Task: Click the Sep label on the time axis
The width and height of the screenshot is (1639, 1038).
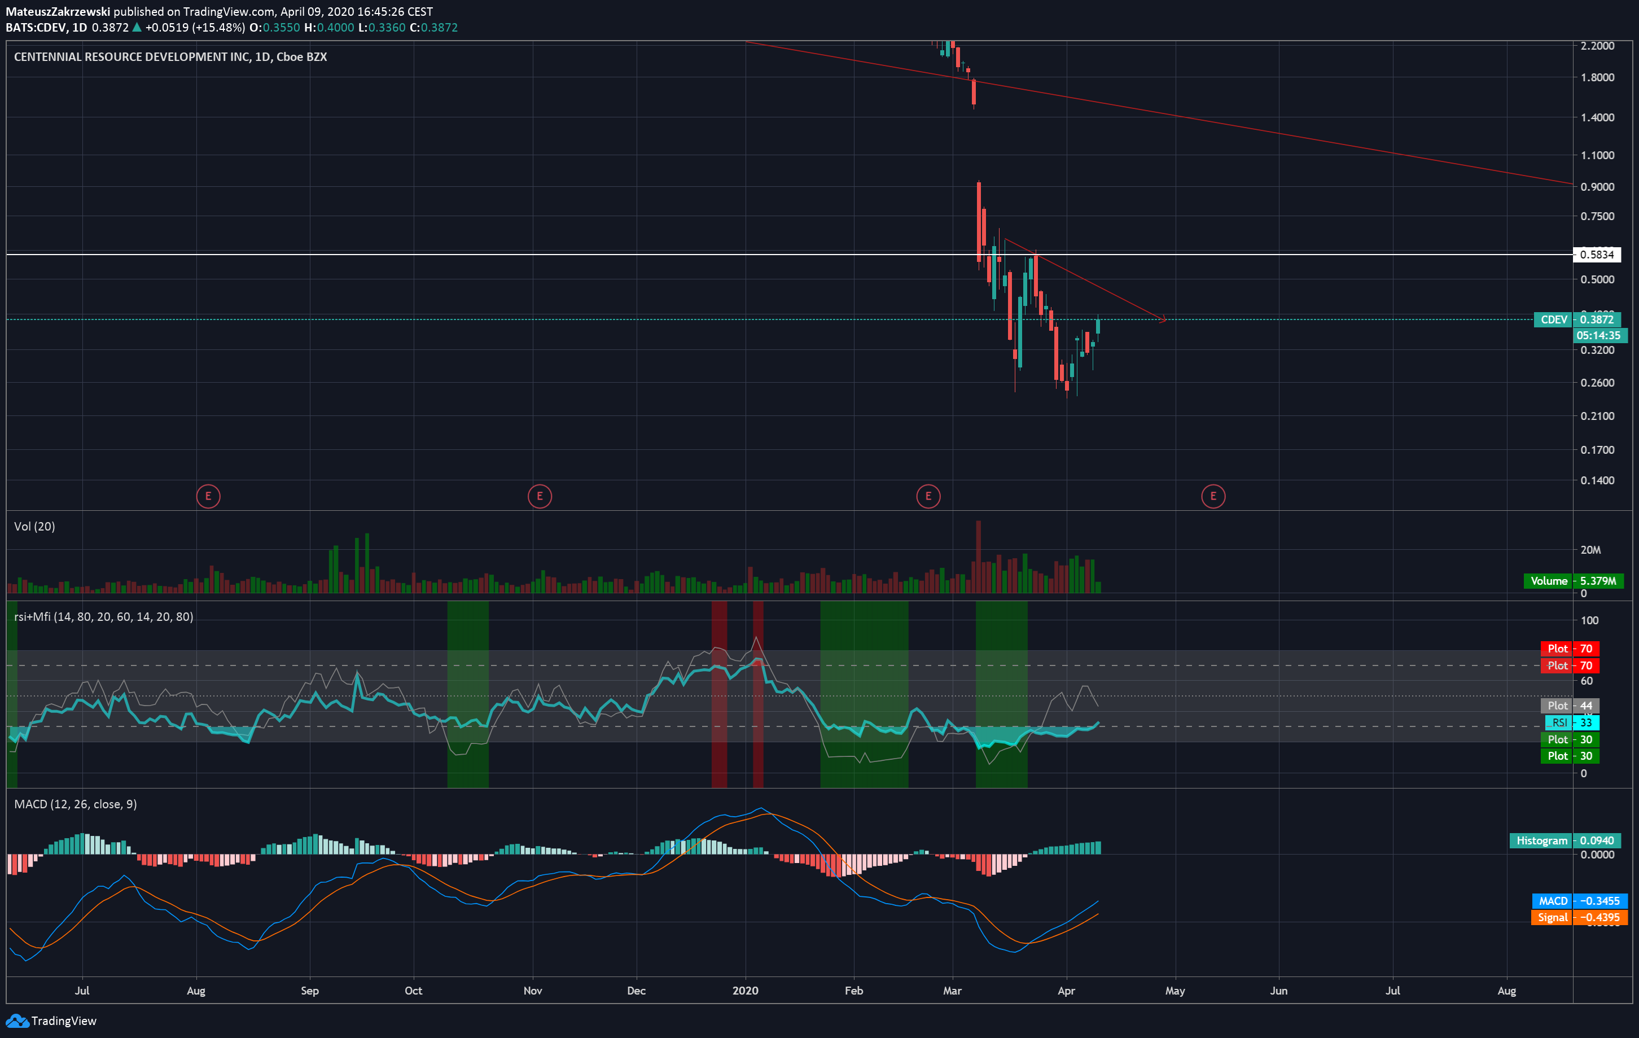Action: (x=310, y=991)
